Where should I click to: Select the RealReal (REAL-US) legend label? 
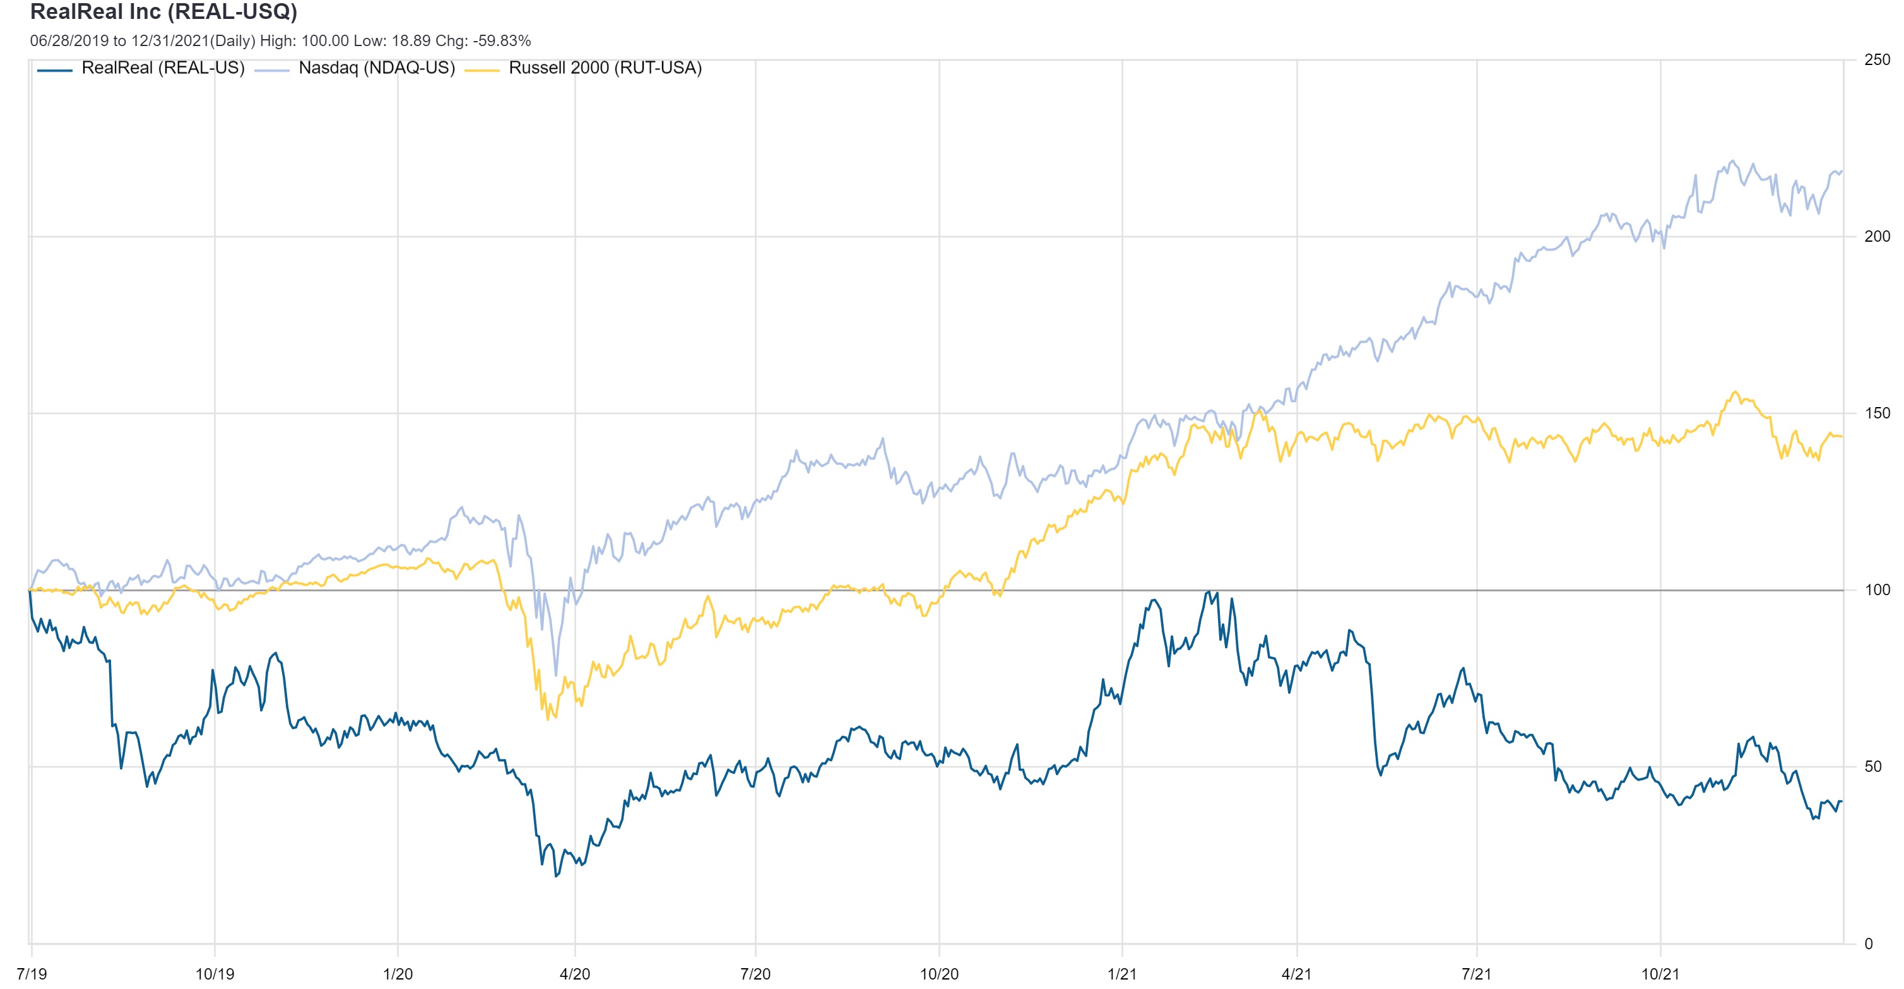pos(163,68)
